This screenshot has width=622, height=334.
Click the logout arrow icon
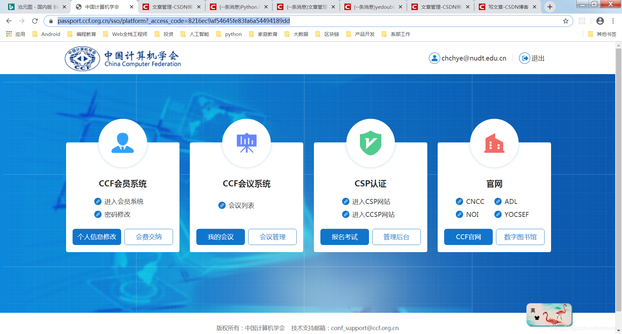point(524,58)
